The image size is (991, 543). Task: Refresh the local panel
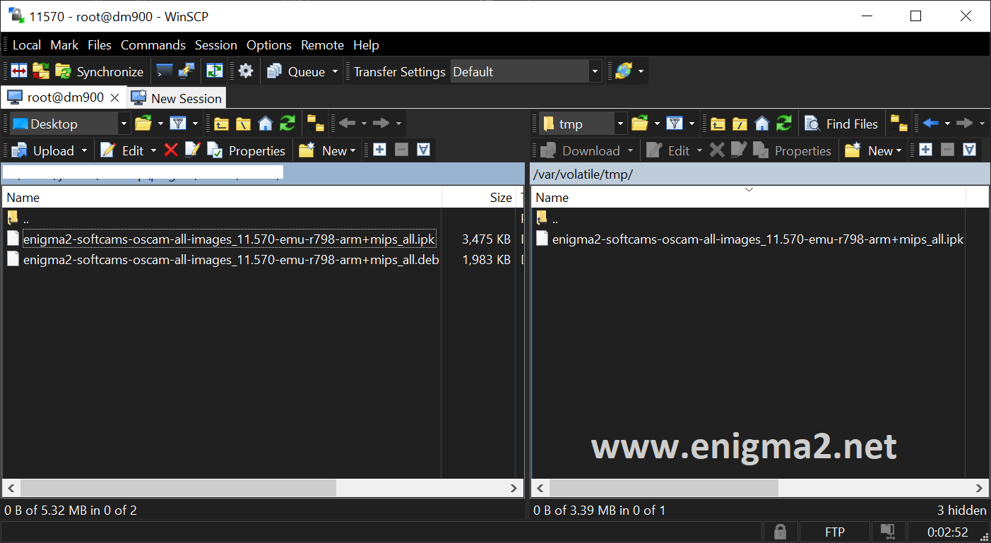[x=287, y=124]
